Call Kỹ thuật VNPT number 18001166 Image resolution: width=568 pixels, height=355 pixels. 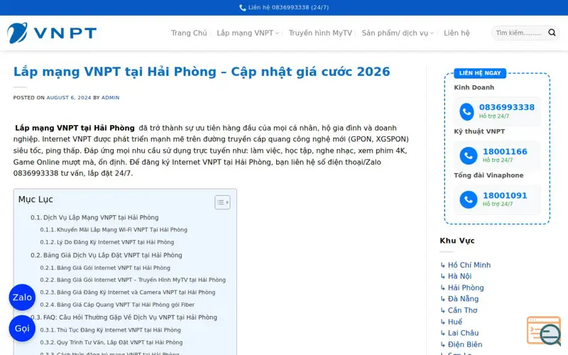click(505, 151)
